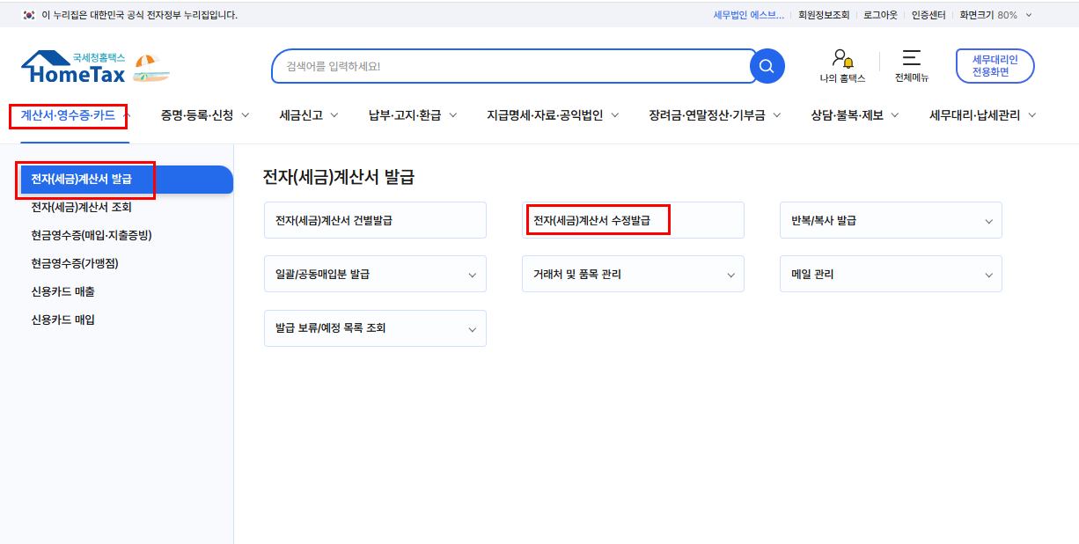
Task: Click 세무대리인 전용화면 button
Action: pos(995,66)
